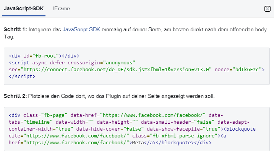Click the "Schritt 1:" heading text
The width and height of the screenshot is (274, 158).
click(x=15, y=29)
